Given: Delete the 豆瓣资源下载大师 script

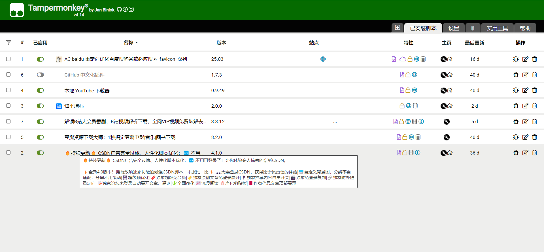Looking at the screenshot, I should tap(535, 137).
